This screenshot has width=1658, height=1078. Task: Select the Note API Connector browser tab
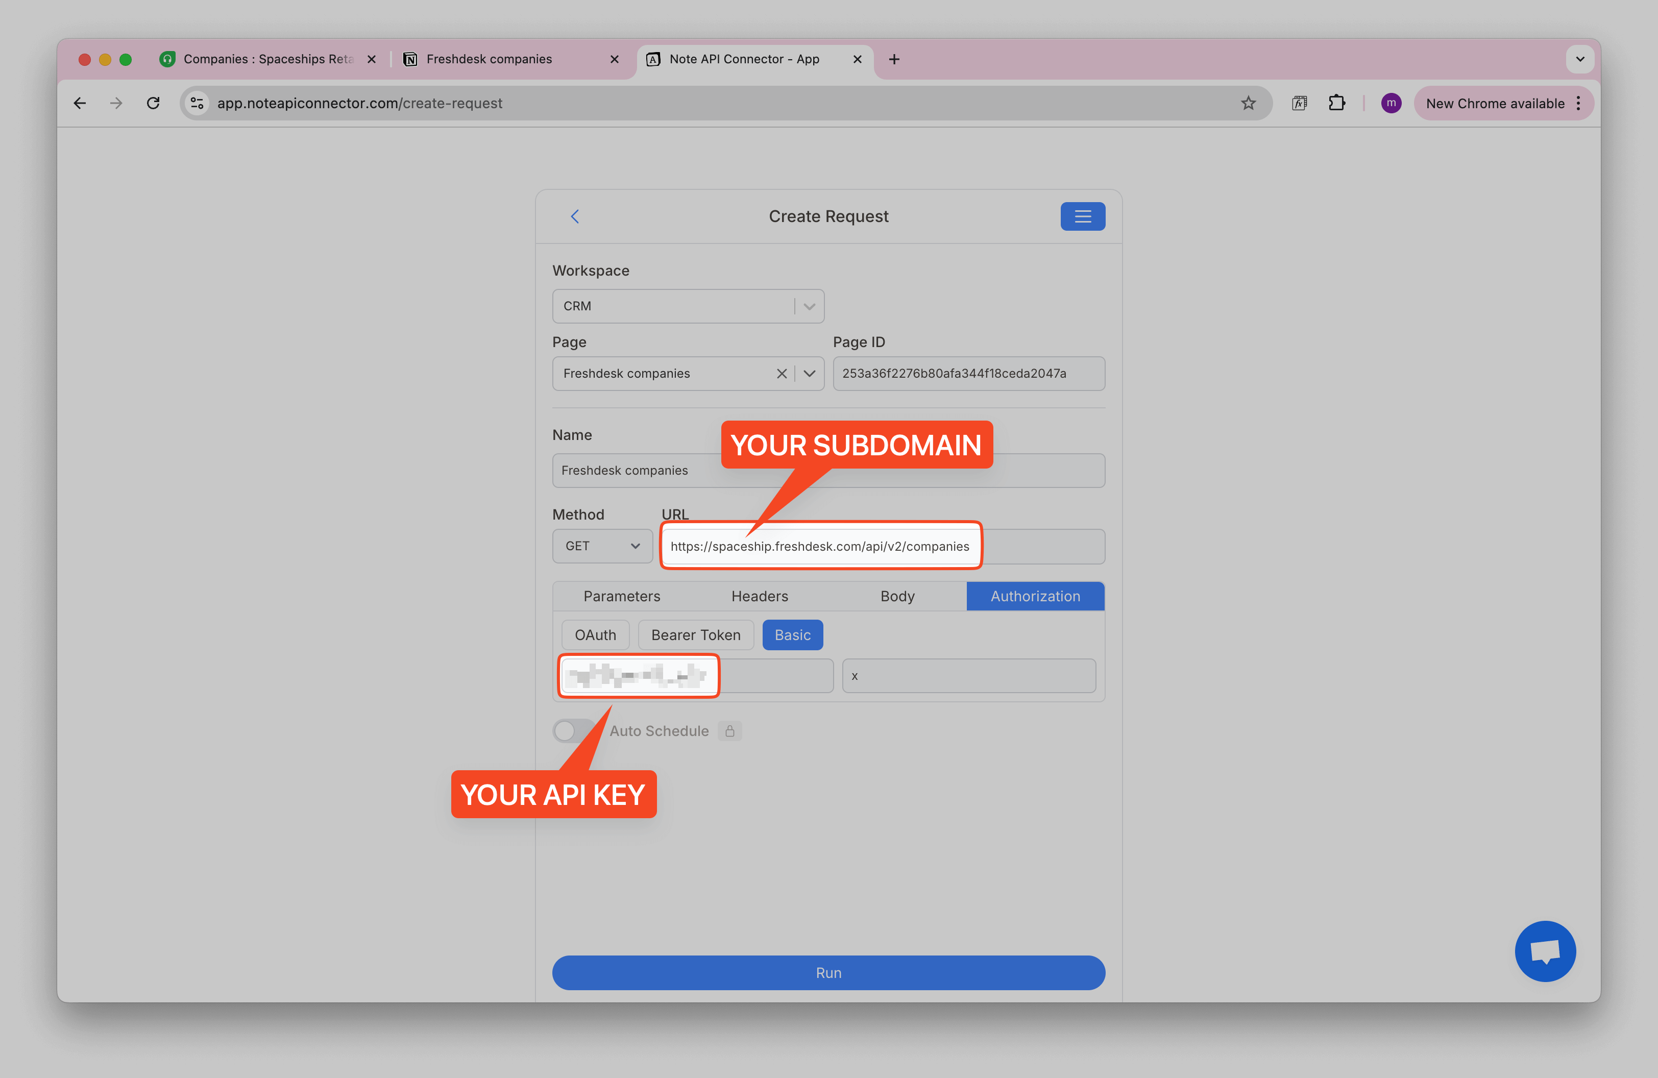click(x=754, y=59)
